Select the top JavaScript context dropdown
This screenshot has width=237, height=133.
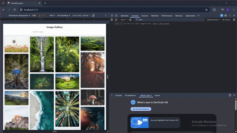point(123,20)
